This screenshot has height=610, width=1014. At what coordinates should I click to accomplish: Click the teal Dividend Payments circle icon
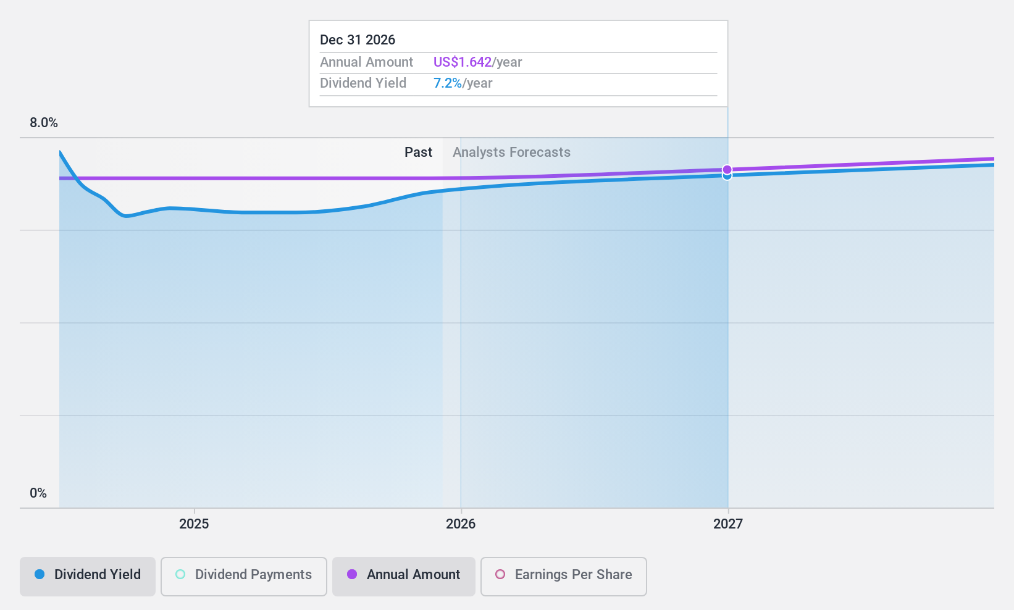point(180,575)
